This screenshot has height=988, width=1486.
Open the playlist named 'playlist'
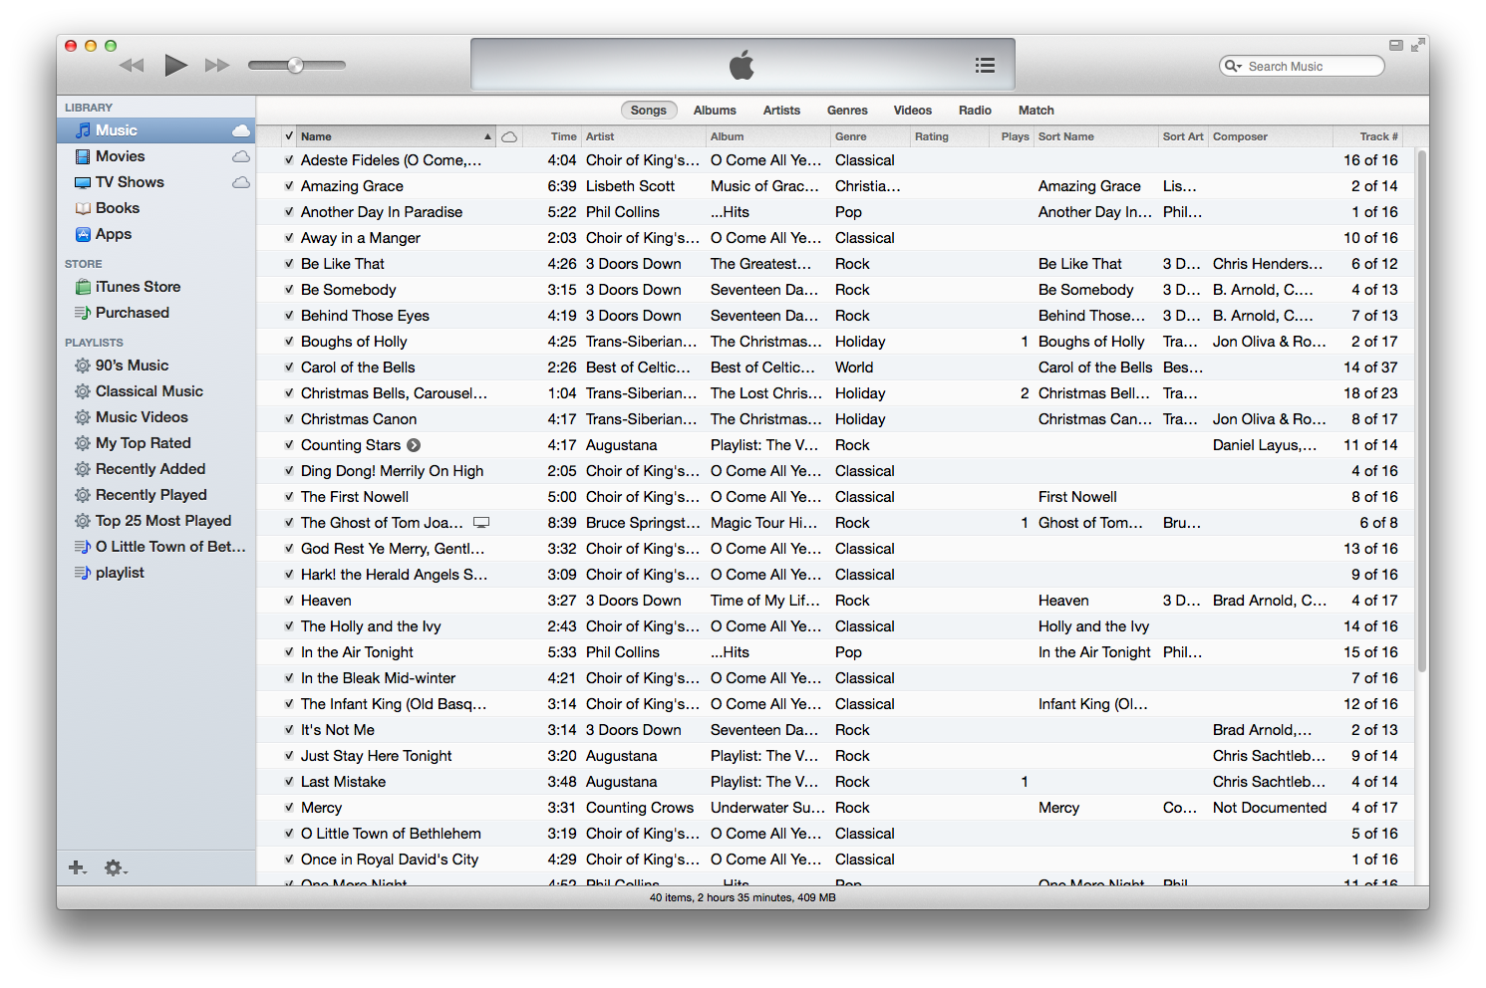point(155,573)
